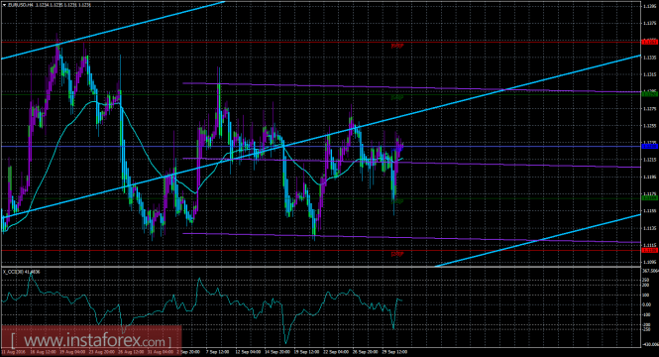Screen dimensions: 659x357
Task: Click the 1.1255 price scale label
Action: click(649, 125)
